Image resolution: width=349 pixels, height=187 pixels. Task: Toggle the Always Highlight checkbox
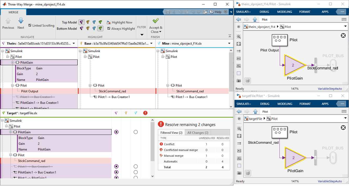[109, 28]
